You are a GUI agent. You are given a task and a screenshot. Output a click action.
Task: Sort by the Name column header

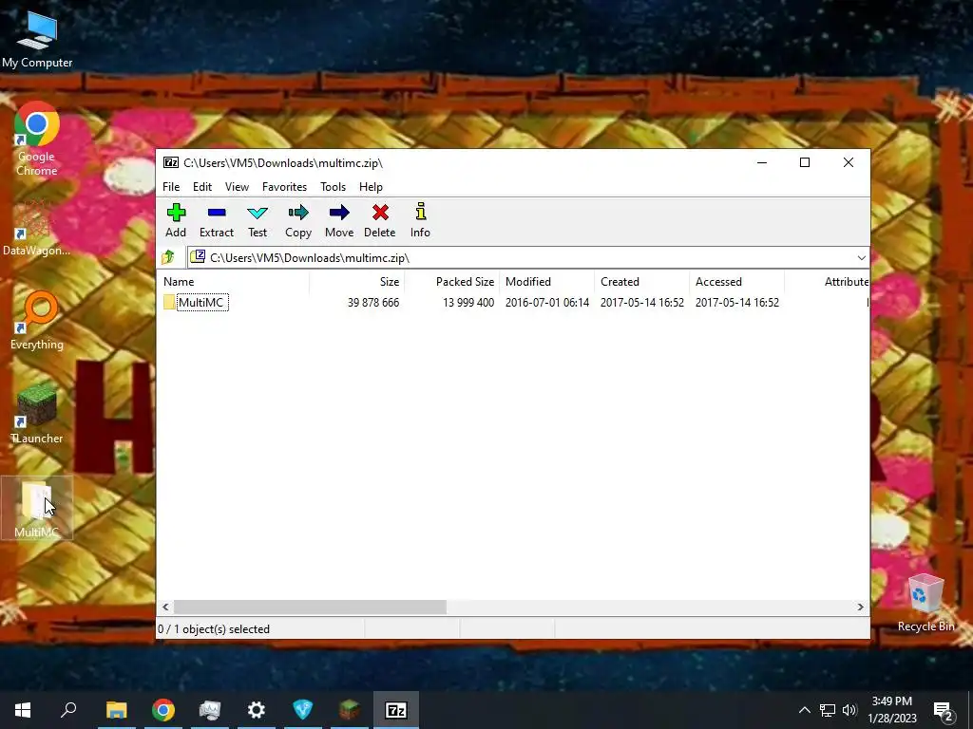(x=234, y=281)
